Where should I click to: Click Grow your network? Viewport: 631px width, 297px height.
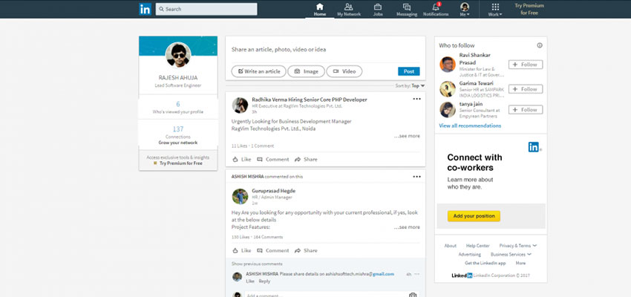tap(178, 143)
